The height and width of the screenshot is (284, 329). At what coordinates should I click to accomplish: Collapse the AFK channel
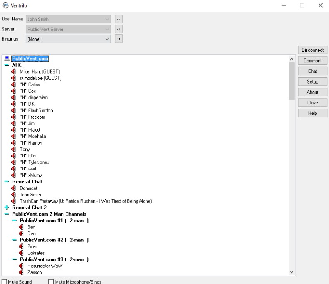tap(7, 65)
